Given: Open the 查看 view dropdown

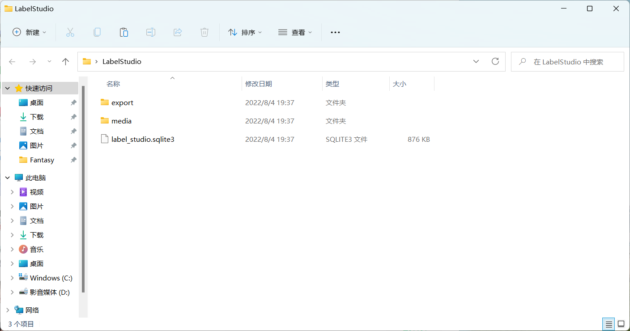Looking at the screenshot, I should [295, 32].
